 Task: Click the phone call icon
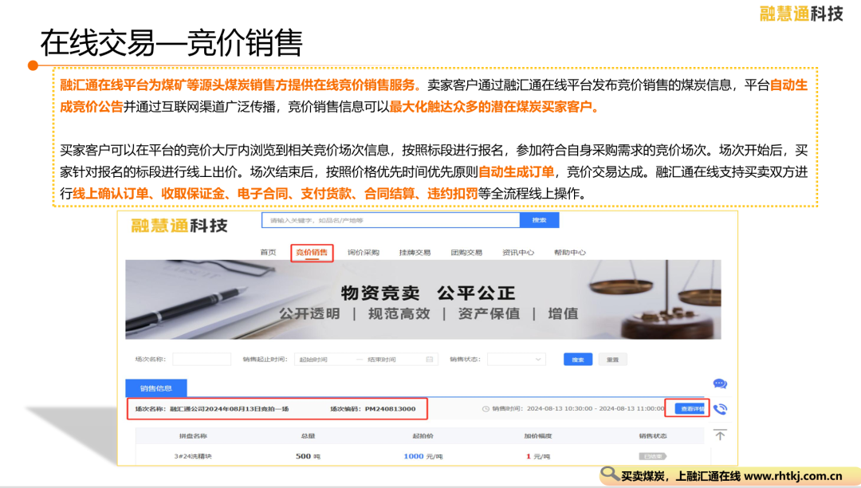(720, 409)
